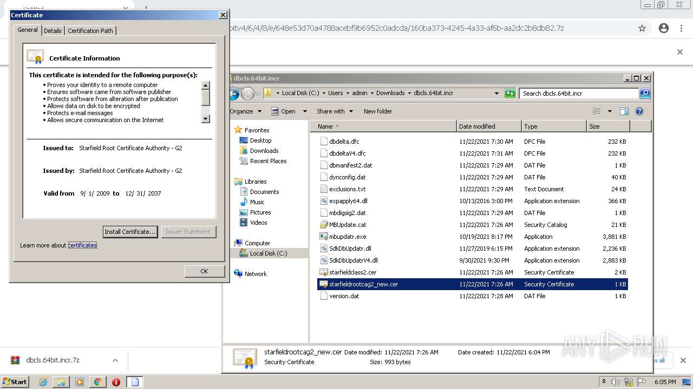Expand the Views dropdown arrow
693x389 pixels.
point(610,111)
